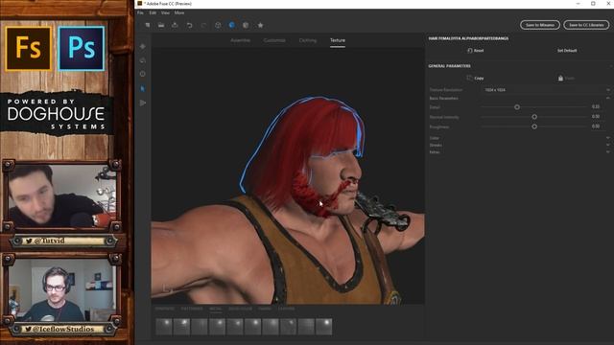The height and width of the screenshot is (345, 614).
Task: Select the circular tool below the rotate tool
Action: coord(143,74)
